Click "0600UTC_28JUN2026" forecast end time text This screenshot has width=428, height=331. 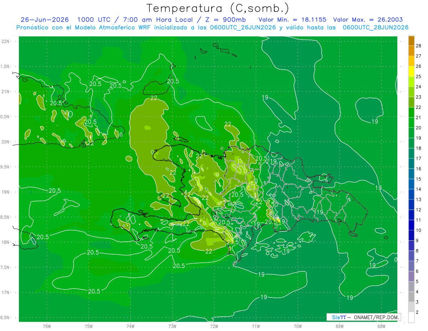click(x=376, y=27)
